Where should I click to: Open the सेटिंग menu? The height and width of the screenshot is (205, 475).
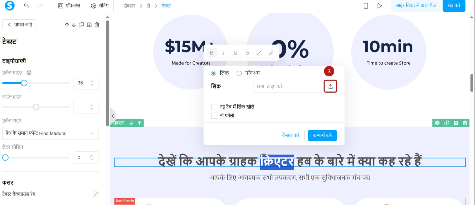pos(100,6)
